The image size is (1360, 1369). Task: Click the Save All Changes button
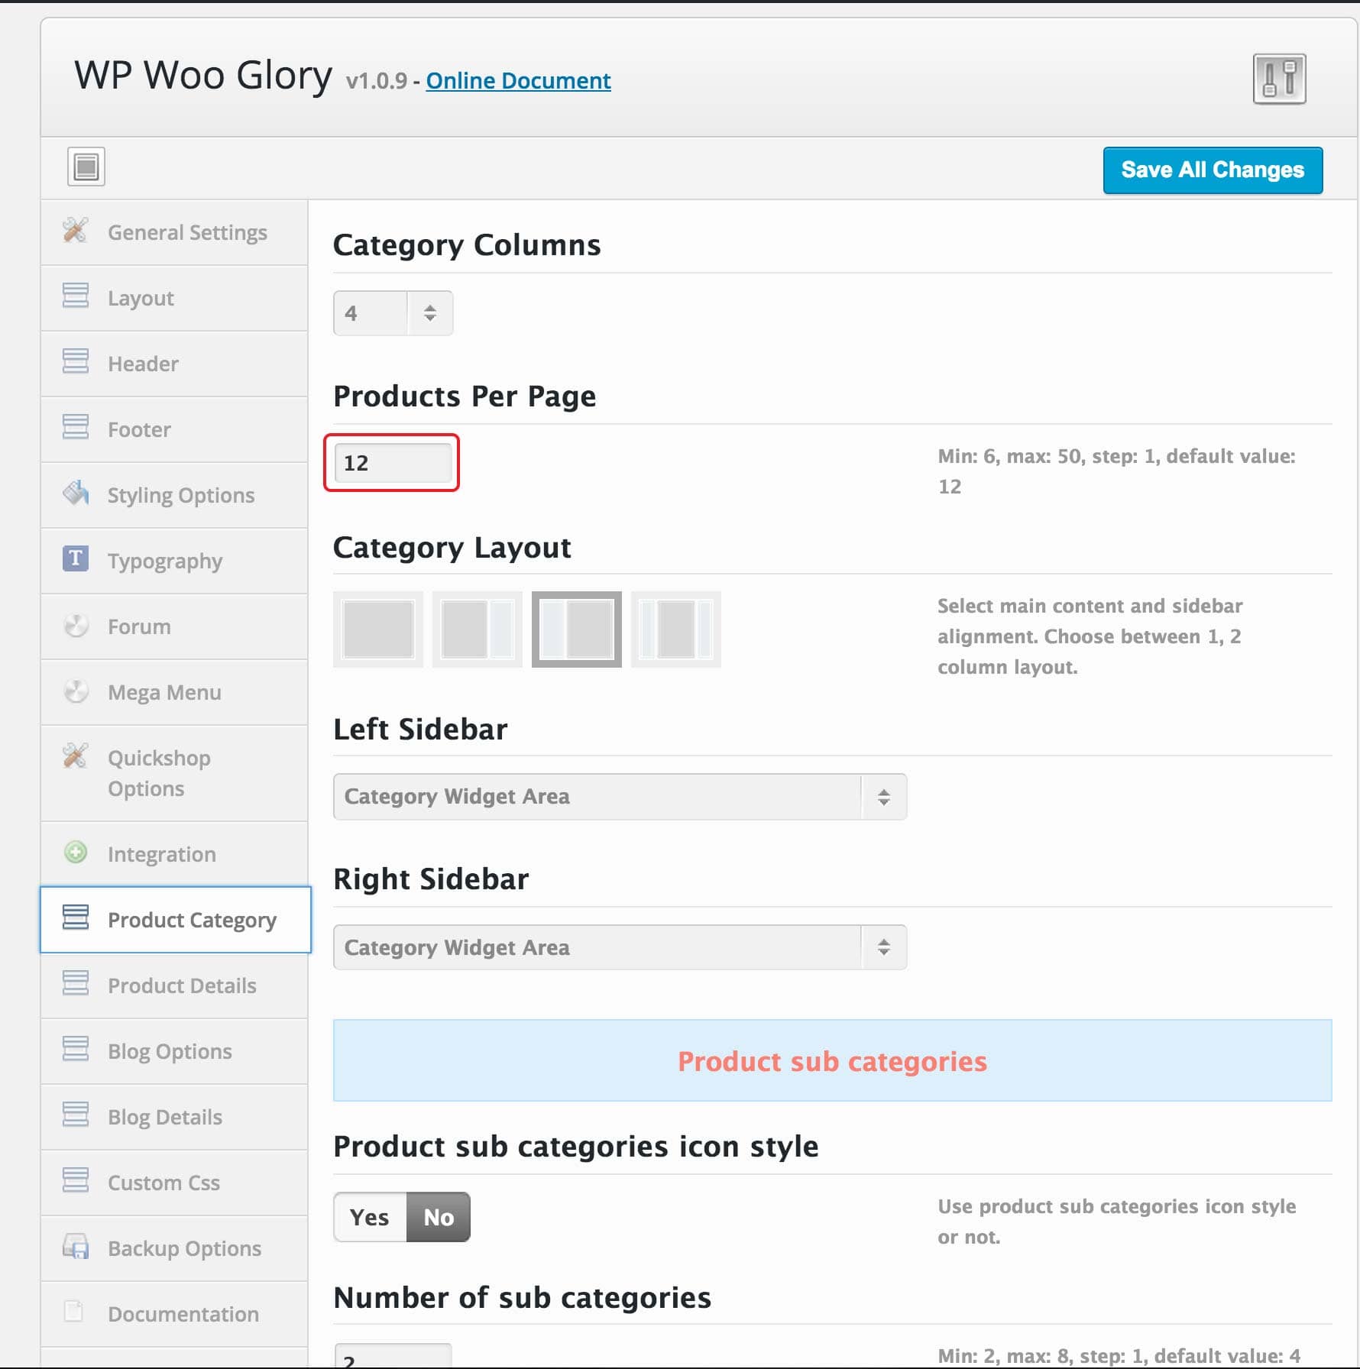coord(1213,170)
